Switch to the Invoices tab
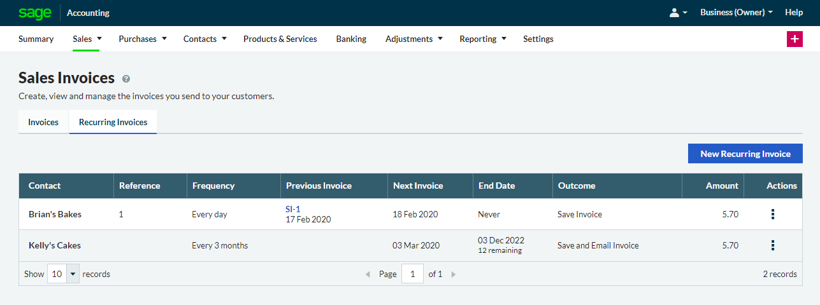Image resolution: width=820 pixels, height=305 pixels. point(43,122)
